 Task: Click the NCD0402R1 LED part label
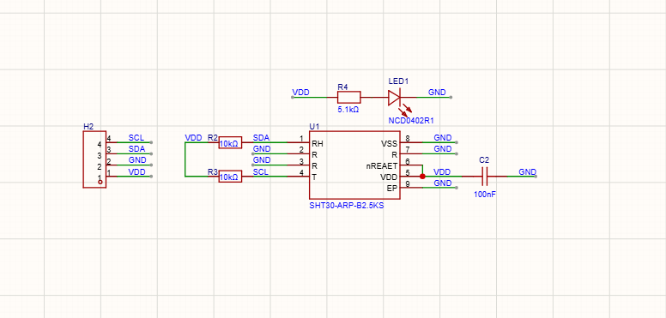tap(411, 121)
